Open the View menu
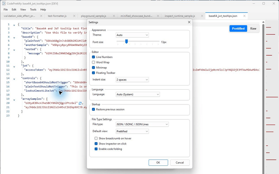Image resolution: width=279 pixels, height=174 pixels. [23, 9]
